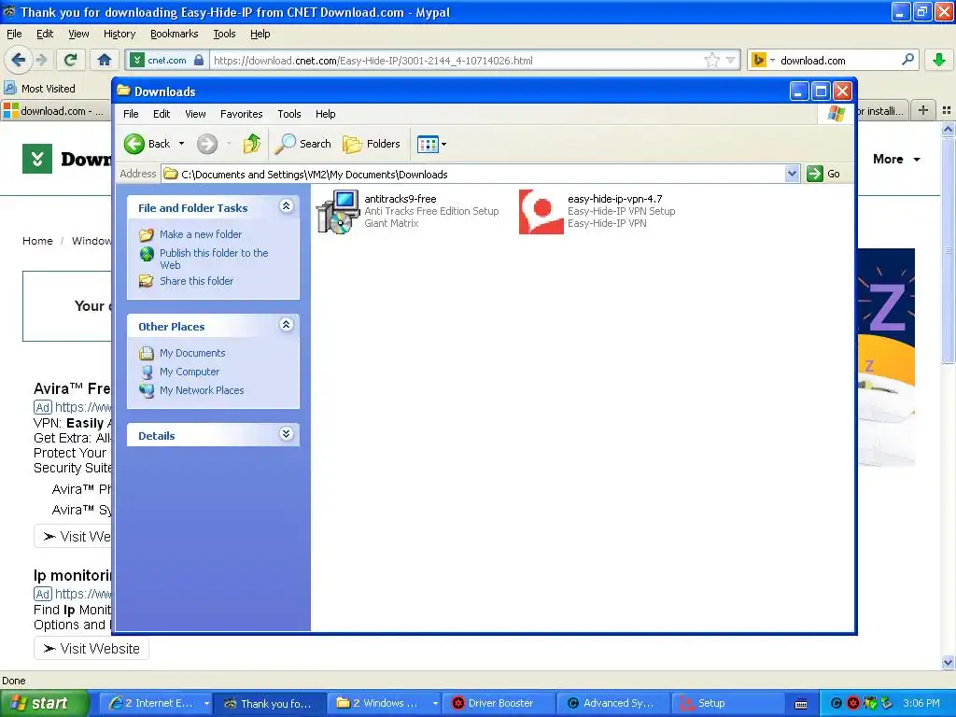The height and width of the screenshot is (717, 956).
Task: Click easy-hide-ip-vpn-4.7 file name text
Action: tap(614, 199)
